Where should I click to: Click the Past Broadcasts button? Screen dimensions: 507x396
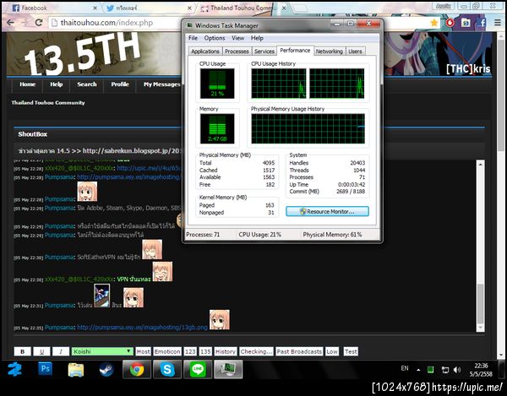pyautogui.click(x=299, y=351)
